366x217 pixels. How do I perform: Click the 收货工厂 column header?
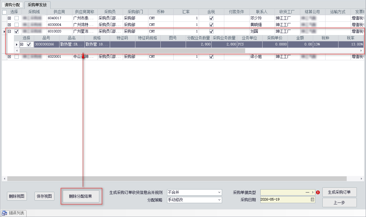coord(287,12)
